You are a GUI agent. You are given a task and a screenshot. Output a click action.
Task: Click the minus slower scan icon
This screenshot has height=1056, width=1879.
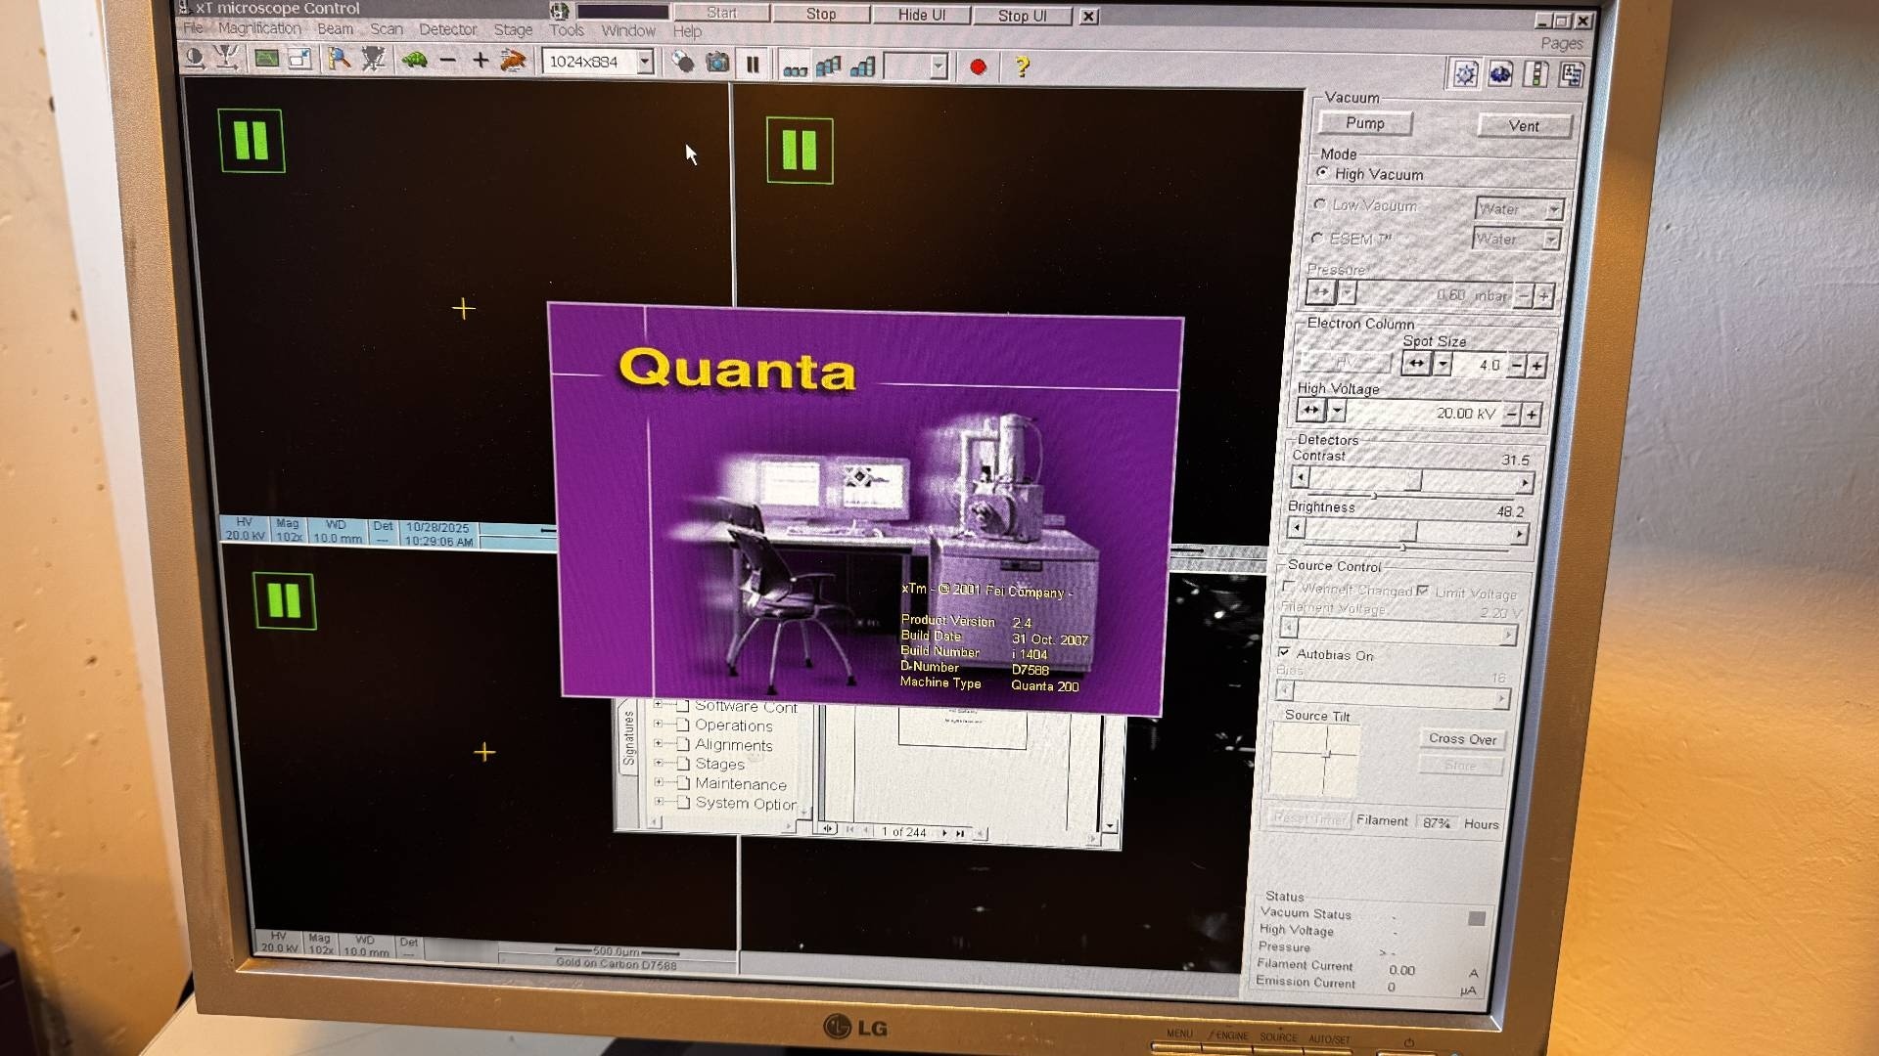point(448,61)
